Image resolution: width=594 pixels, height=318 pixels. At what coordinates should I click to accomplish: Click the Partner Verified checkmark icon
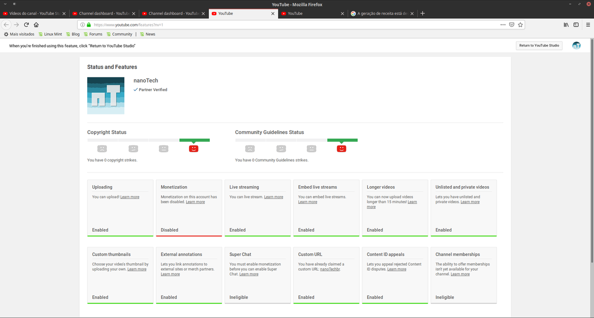coord(136,90)
